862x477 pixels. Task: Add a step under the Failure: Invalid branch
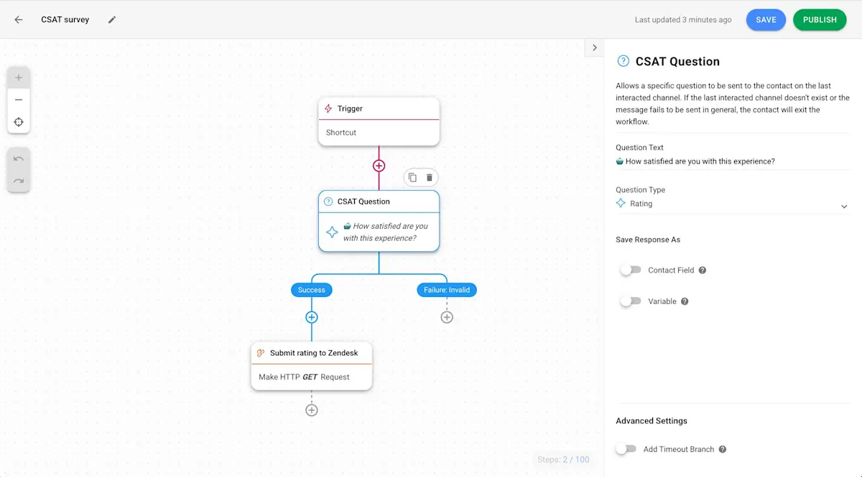coord(447,316)
